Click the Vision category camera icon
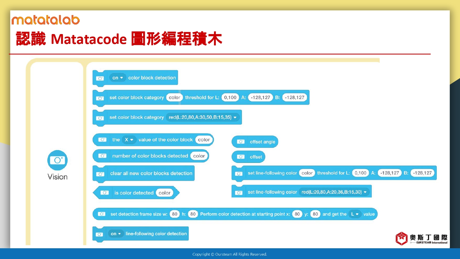Viewport: 460px width, 259px height. click(57, 160)
